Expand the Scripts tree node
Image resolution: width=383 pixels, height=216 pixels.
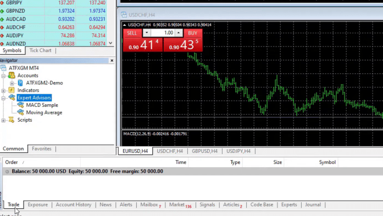tap(3, 120)
